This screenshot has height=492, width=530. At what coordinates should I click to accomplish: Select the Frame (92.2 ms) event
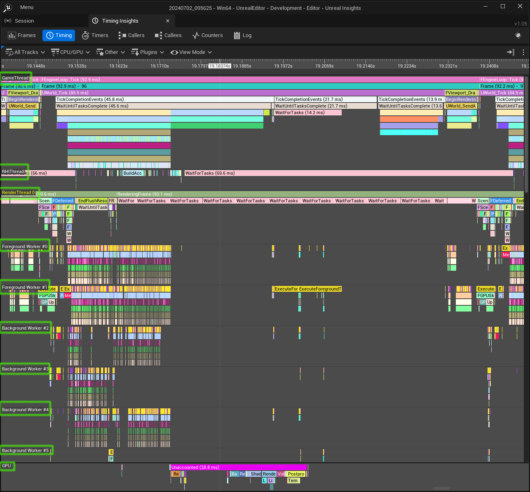click(502, 86)
